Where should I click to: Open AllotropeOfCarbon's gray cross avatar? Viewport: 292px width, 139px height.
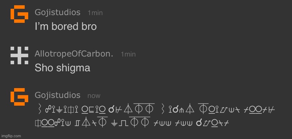coord(19,55)
